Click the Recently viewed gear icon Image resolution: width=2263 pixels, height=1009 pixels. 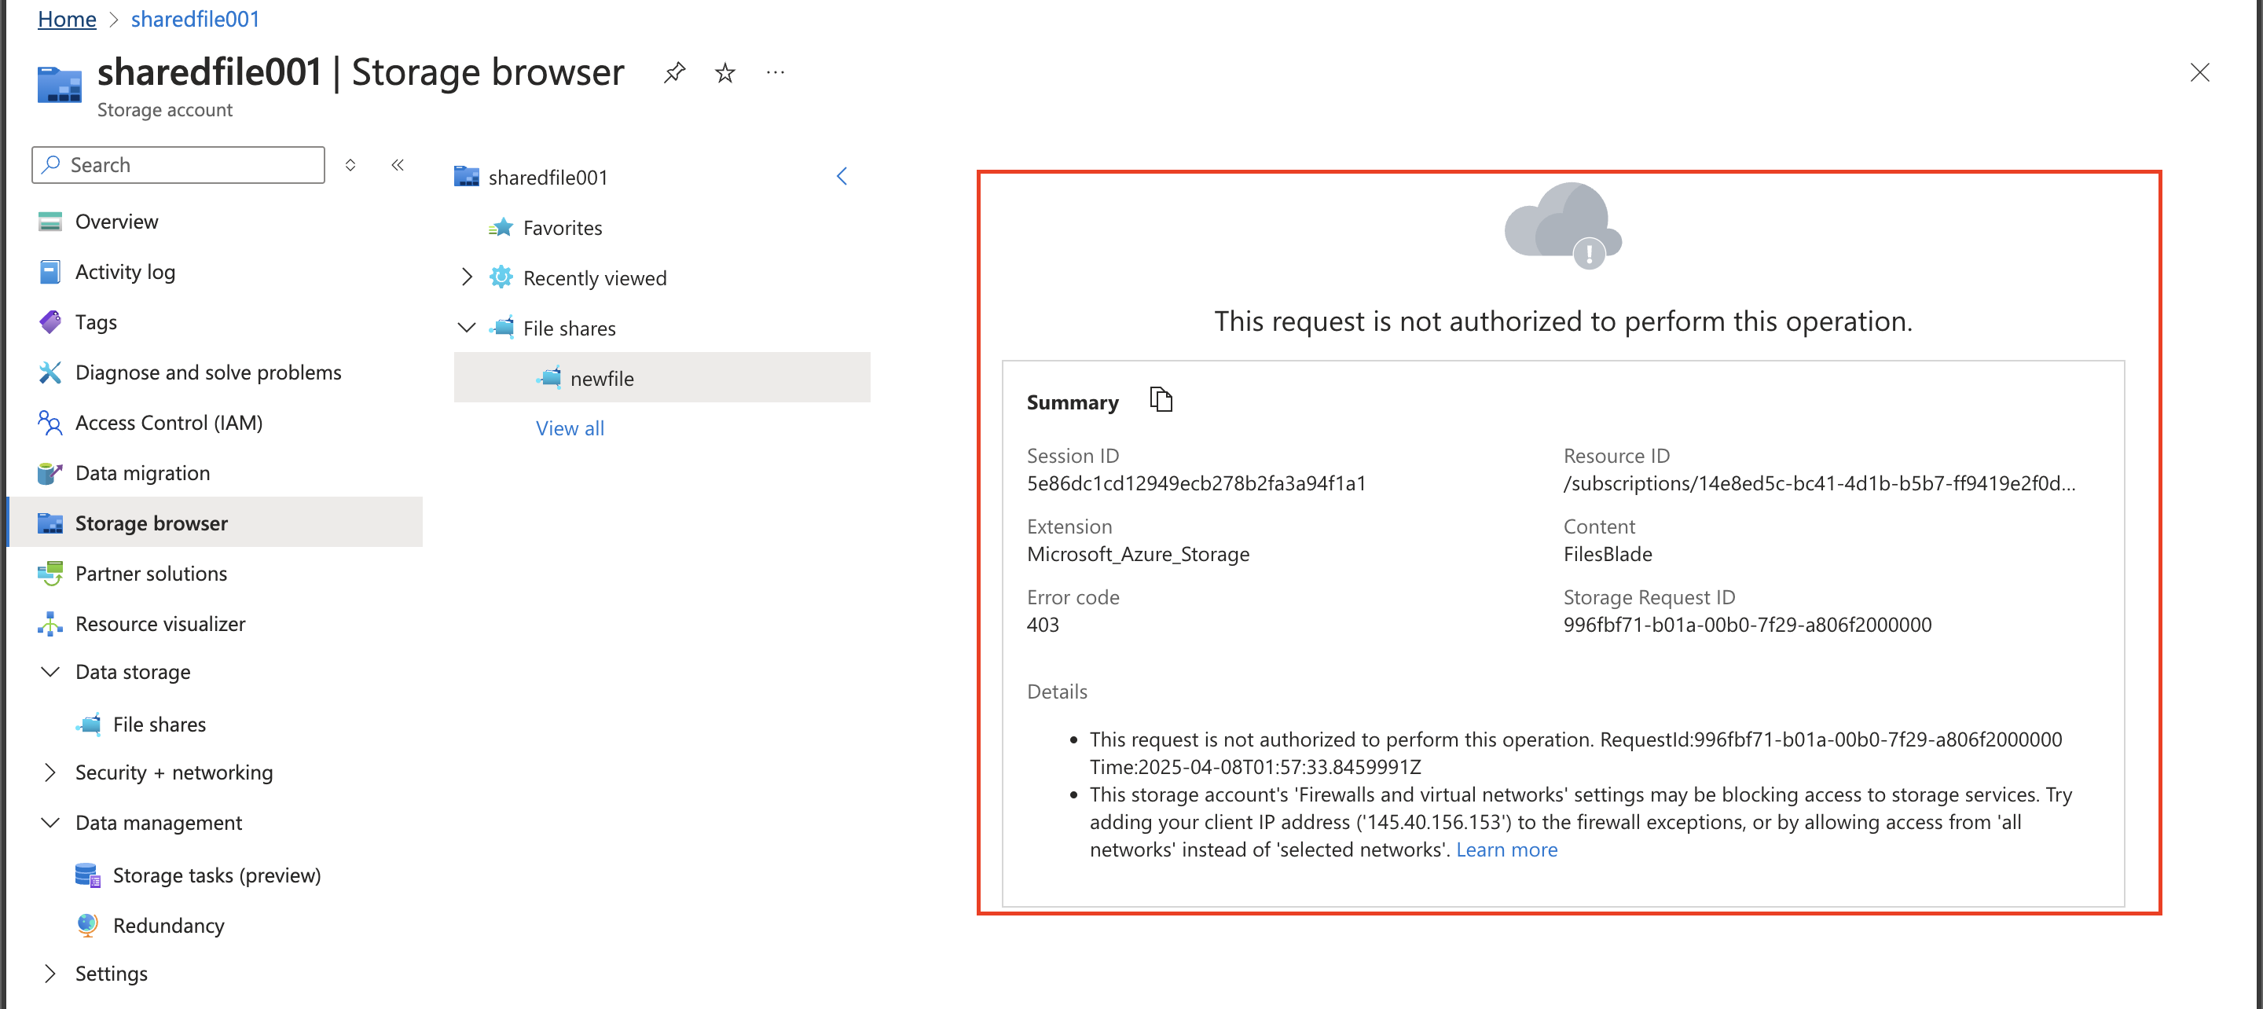(501, 277)
